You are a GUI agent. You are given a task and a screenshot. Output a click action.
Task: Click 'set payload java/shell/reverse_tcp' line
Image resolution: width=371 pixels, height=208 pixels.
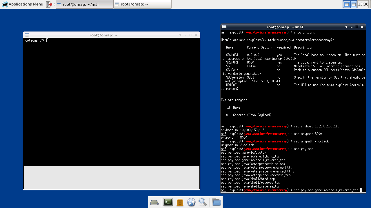[250, 183]
